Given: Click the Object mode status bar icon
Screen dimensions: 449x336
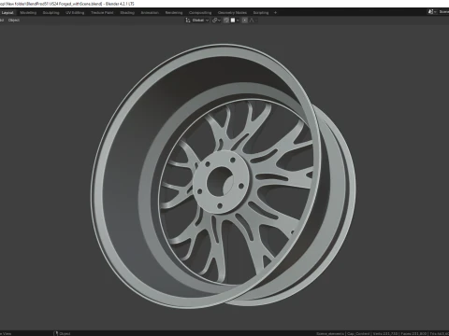Looking at the screenshot, I should pos(56,333).
